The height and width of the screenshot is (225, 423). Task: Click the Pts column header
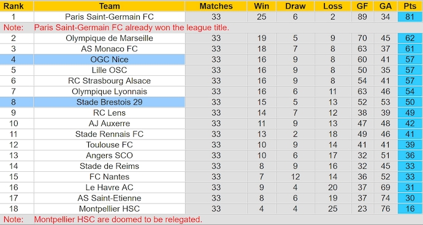[410, 6]
